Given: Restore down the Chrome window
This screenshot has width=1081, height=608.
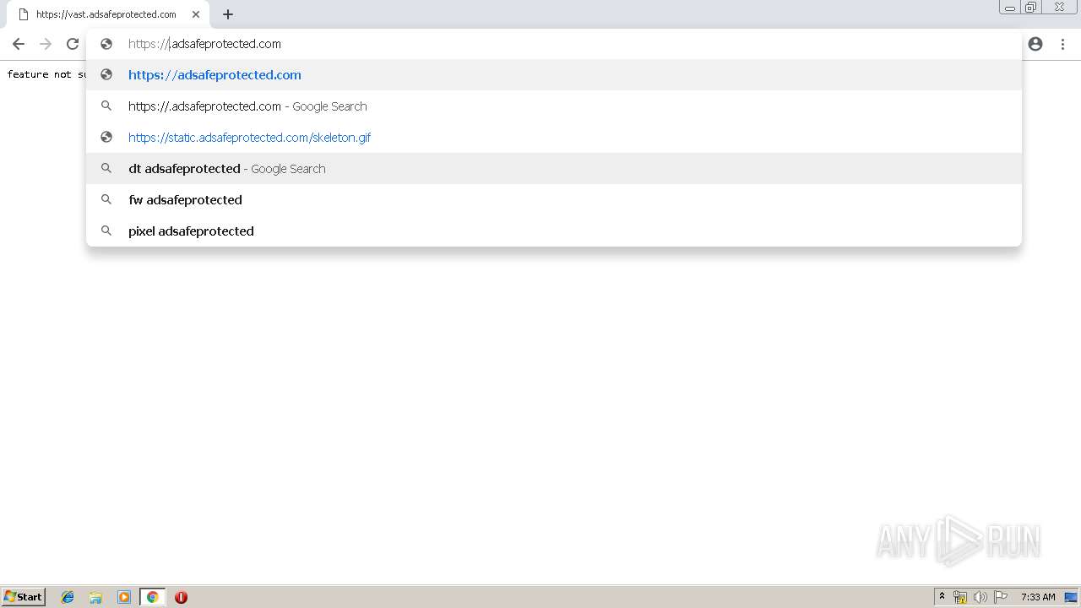Looking at the screenshot, I should point(1031,8).
